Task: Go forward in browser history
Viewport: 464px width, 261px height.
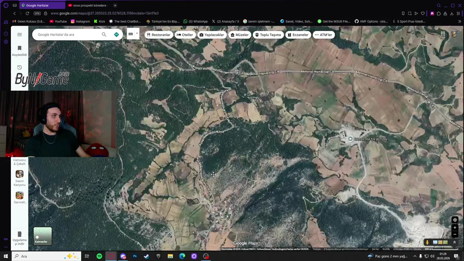Action: point(21,13)
